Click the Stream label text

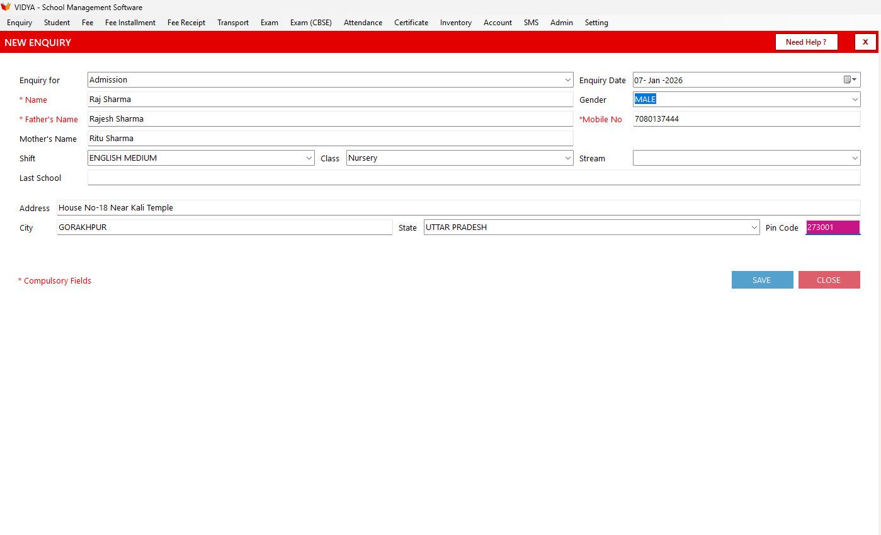click(x=592, y=159)
